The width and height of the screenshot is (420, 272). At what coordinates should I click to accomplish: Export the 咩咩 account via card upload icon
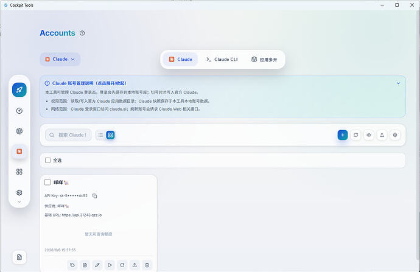tap(135, 265)
